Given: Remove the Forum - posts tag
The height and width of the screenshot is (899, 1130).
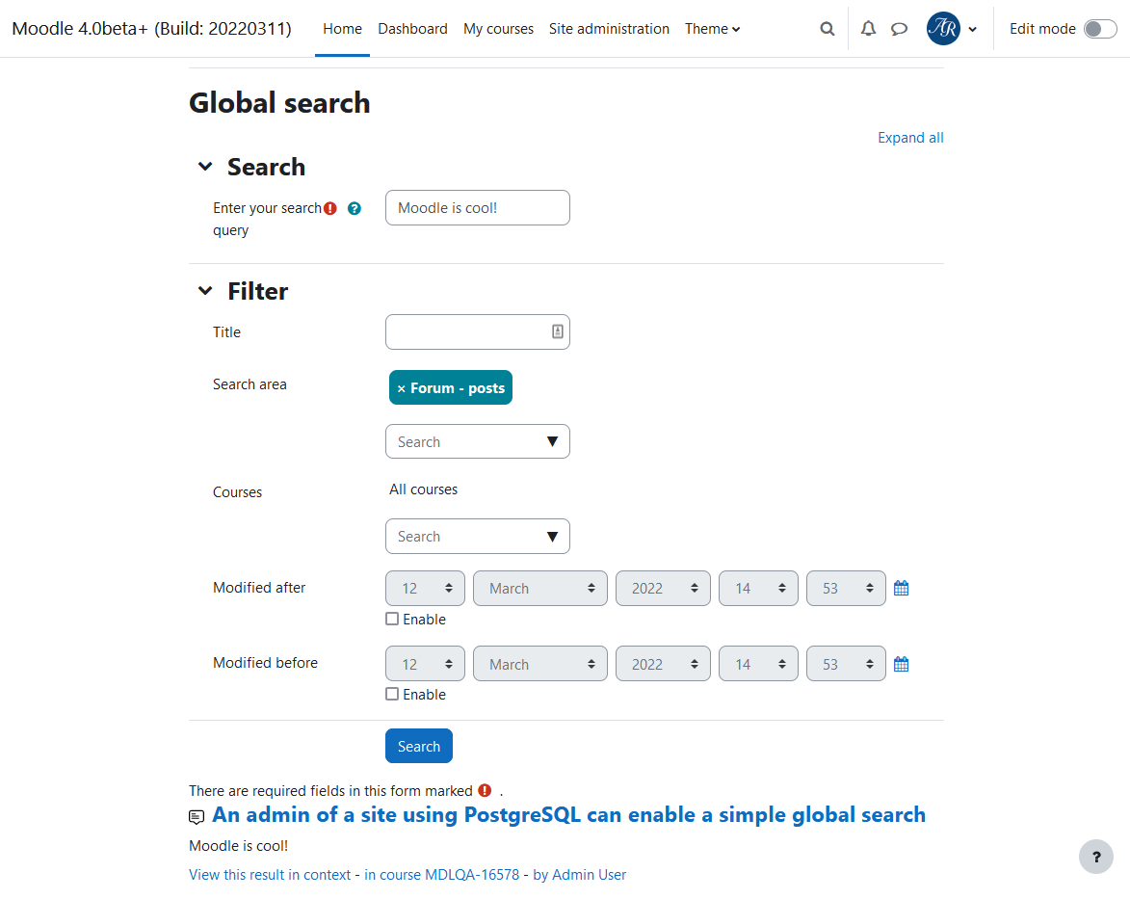Looking at the screenshot, I should point(402,388).
